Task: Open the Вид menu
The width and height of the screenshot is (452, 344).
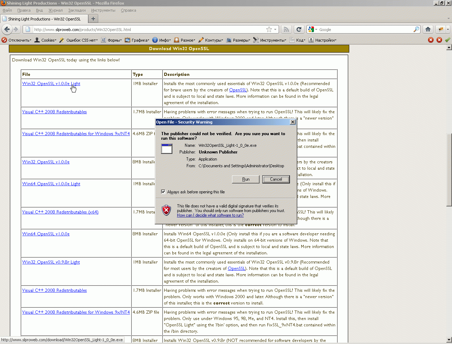Action: tap(40, 10)
